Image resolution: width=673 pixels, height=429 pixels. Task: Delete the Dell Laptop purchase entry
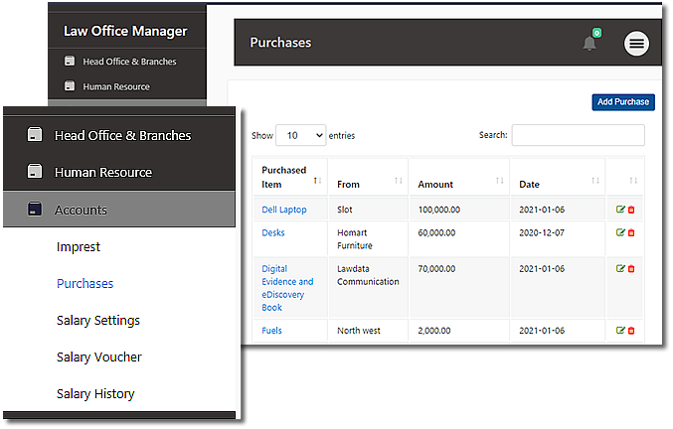pos(631,210)
